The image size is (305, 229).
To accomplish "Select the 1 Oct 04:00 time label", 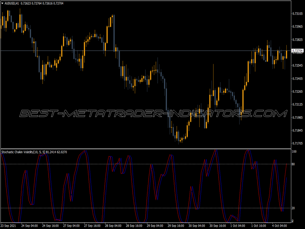I will click(x=238, y=226).
